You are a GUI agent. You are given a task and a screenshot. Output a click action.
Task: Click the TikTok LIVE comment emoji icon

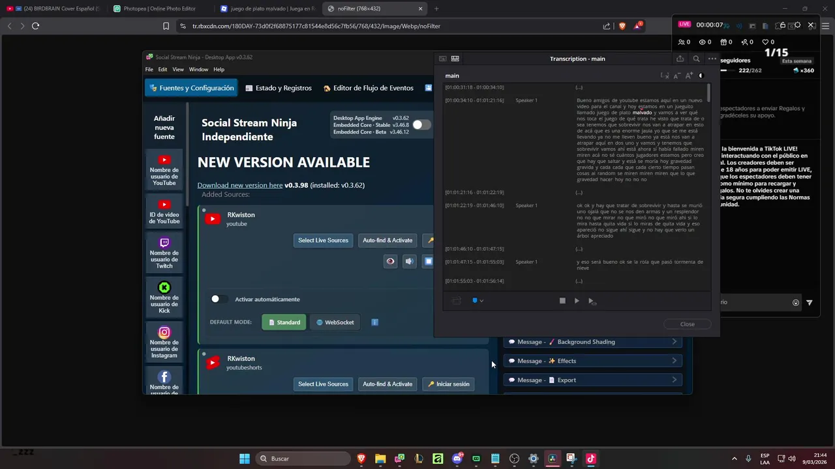point(796,302)
